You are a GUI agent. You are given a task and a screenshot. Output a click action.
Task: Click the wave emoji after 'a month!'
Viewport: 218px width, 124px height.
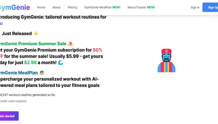(60, 62)
